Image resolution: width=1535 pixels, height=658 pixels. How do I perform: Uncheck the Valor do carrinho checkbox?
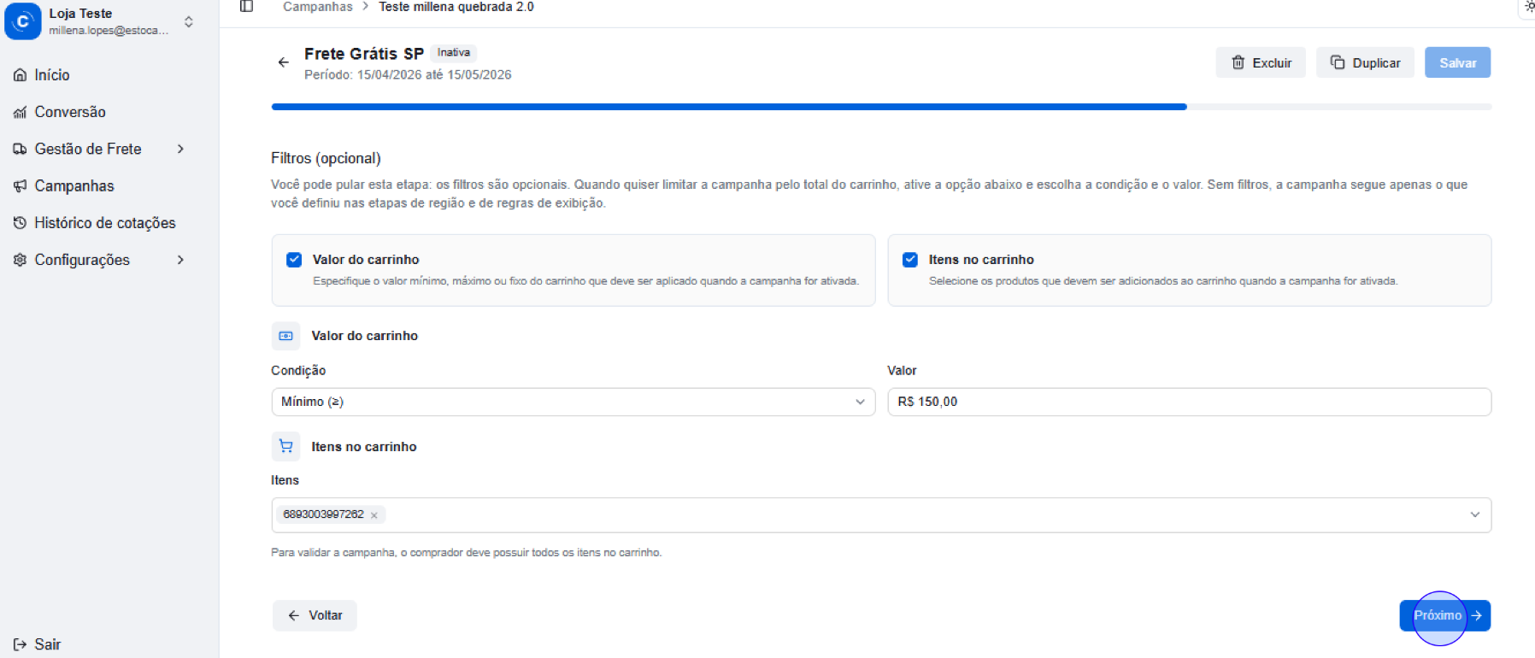[x=294, y=260]
